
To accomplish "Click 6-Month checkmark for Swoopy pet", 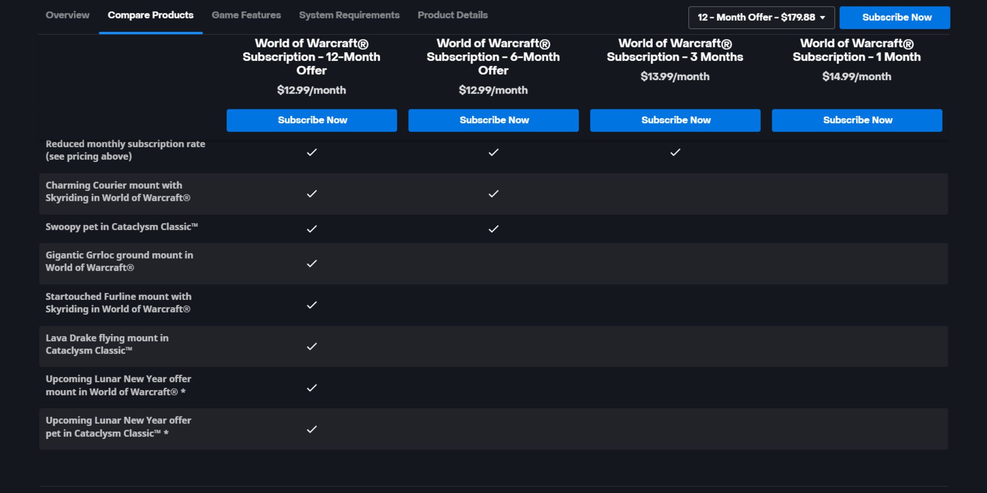I will click(x=493, y=229).
